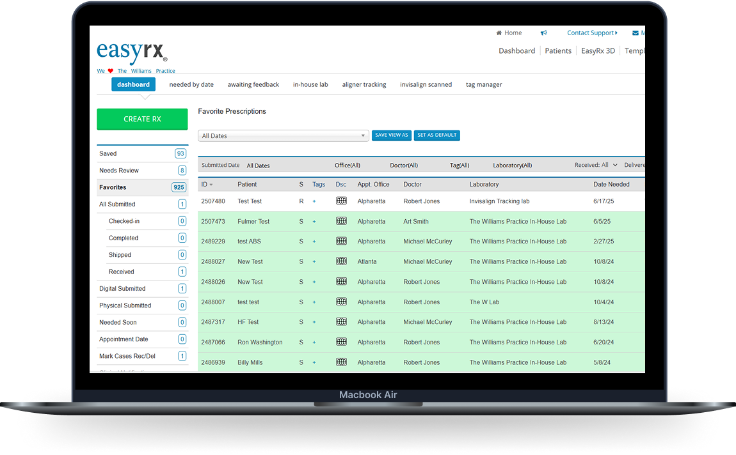Image resolution: width=736 pixels, height=455 pixels.
Task: Switch to aligner tracking tab
Action: (364, 85)
